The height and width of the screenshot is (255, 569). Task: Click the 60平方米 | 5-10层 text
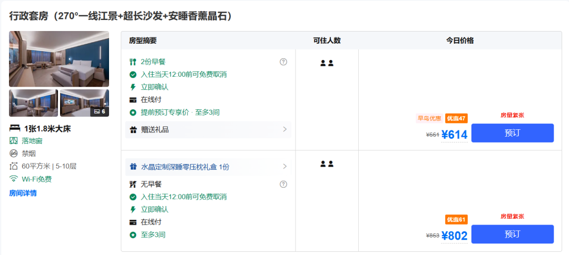49,166
